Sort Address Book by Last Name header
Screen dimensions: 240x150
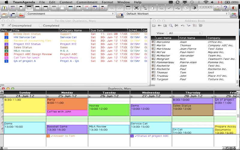coord(167,38)
